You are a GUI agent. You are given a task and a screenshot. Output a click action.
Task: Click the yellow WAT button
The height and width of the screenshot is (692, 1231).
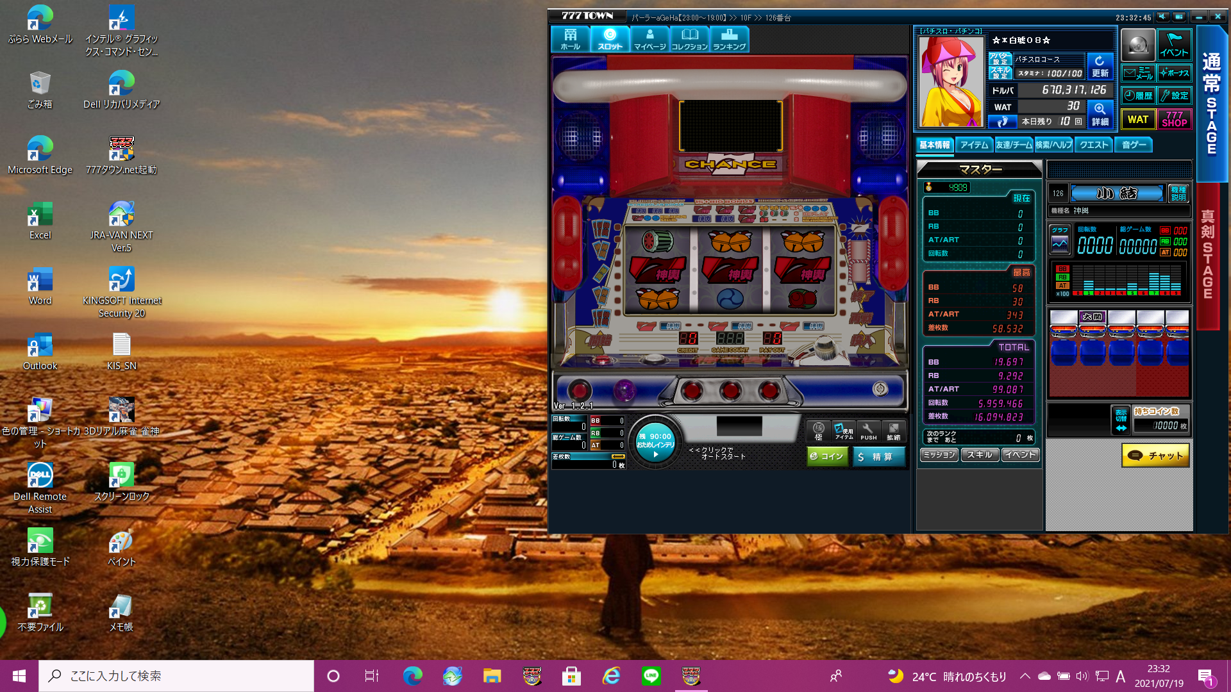(1138, 119)
